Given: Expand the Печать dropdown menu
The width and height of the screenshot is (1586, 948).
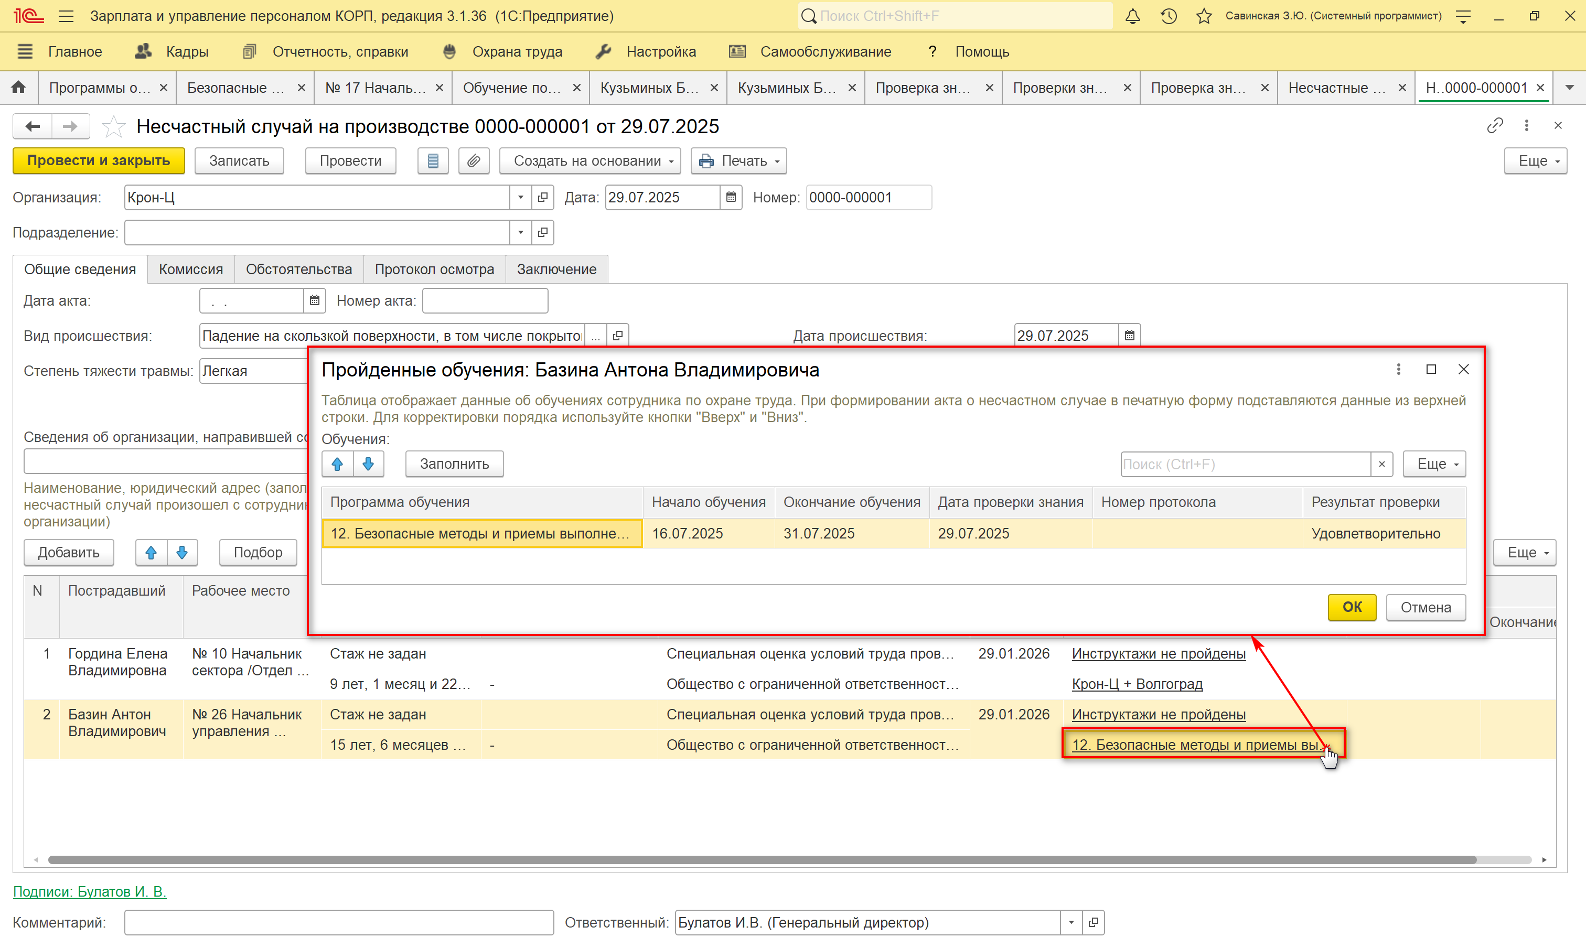Looking at the screenshot, I should pyautogui.click(x=738, y=161).
